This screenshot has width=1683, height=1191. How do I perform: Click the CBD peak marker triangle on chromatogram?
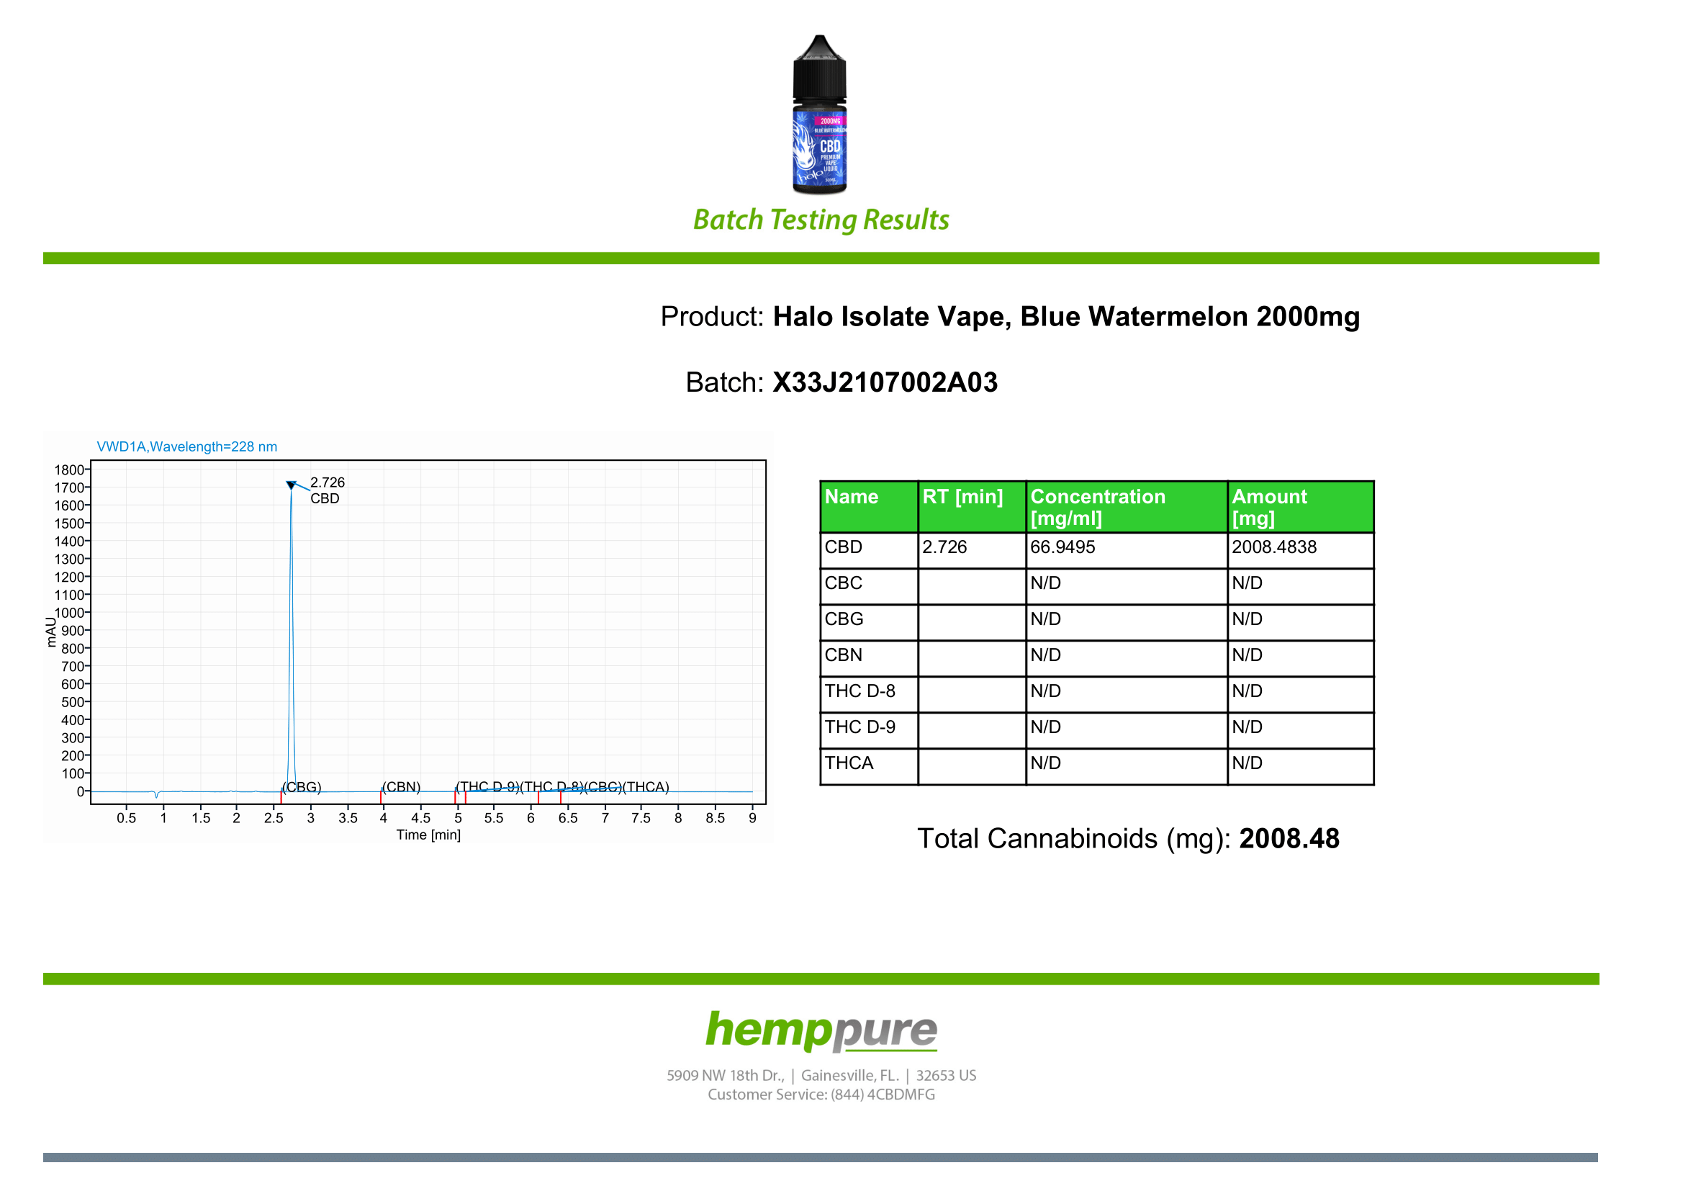click(291, 485)
